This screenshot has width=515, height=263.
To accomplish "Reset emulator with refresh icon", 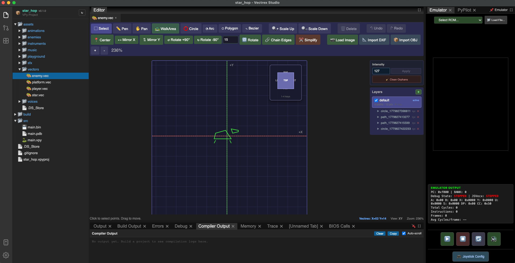I will [x=478, y=239].
